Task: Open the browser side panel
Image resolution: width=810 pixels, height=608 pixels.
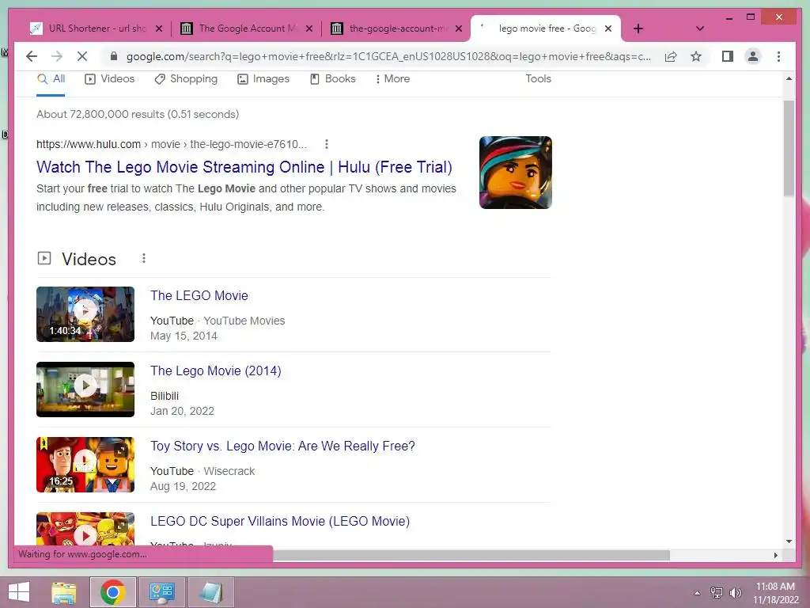Action: tap(728, 56)
